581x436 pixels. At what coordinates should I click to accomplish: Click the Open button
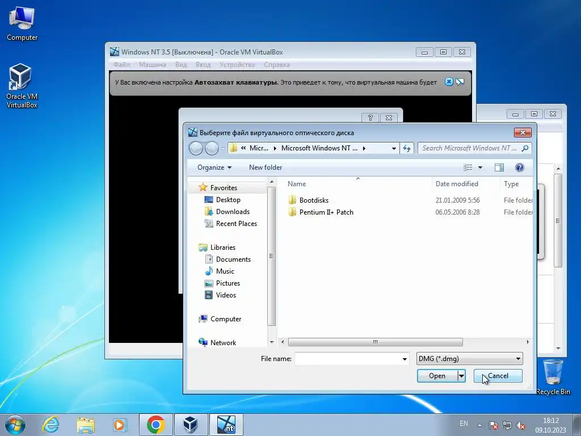point(437,376)
